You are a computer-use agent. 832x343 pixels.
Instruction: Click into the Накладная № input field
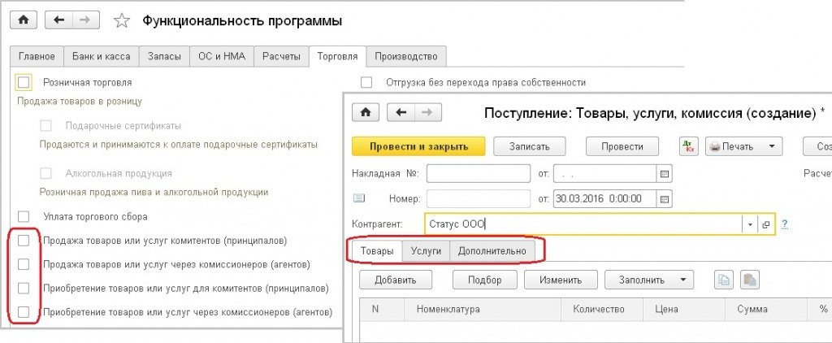[478, 173]
